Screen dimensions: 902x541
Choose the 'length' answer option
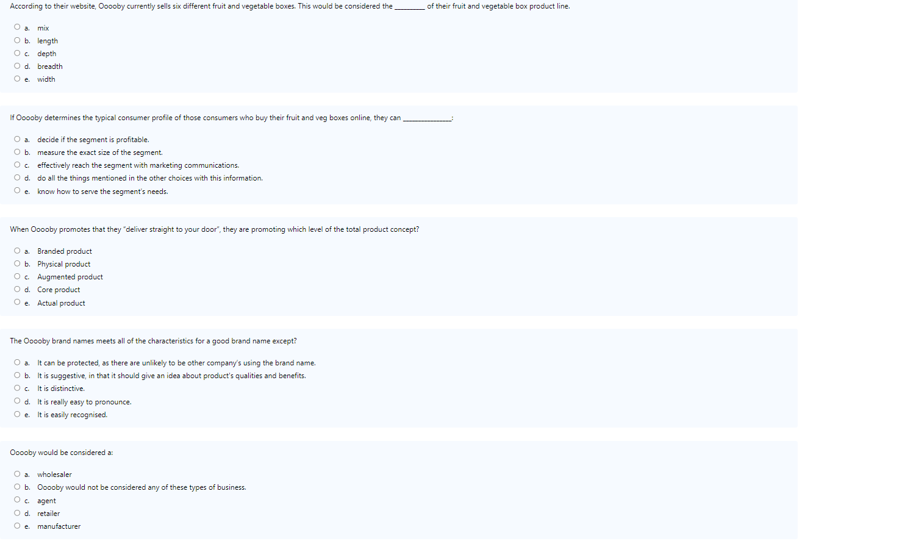tap(17, 40)
